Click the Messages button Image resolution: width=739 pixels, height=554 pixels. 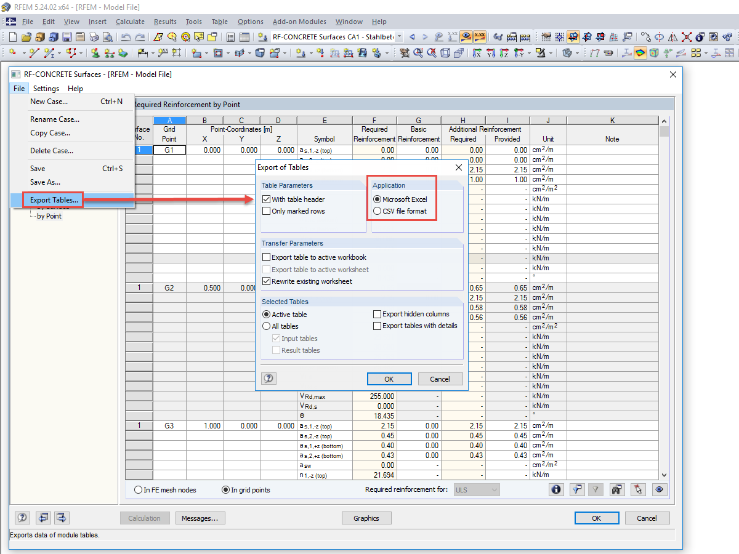pyautogui.click(x=200, y=518)
